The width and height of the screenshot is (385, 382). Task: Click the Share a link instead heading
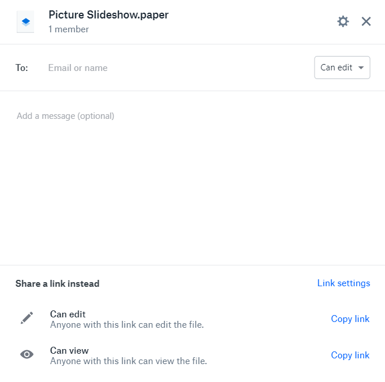tap(58, 283)
